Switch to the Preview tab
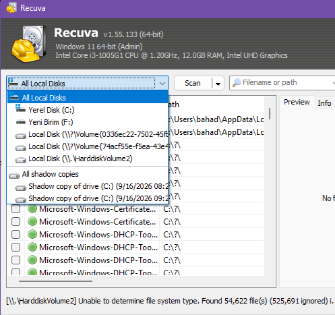 click(297, 102)
